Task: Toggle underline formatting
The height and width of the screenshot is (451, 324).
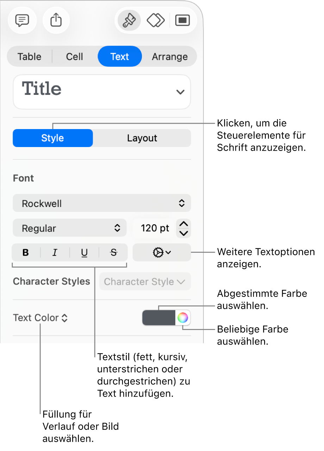Action: click(x=84, y=252)
